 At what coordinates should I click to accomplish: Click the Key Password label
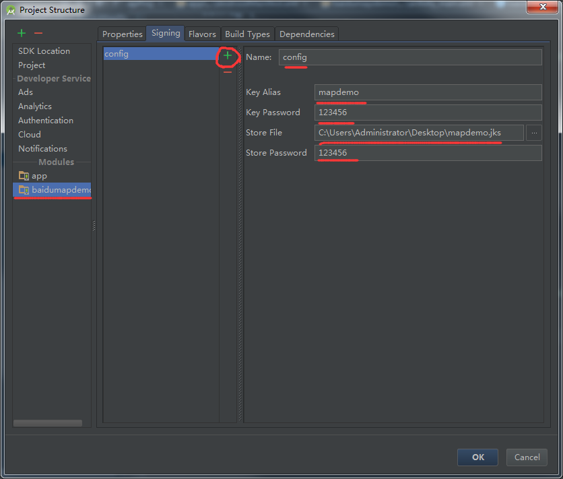(x=273, y=113)
